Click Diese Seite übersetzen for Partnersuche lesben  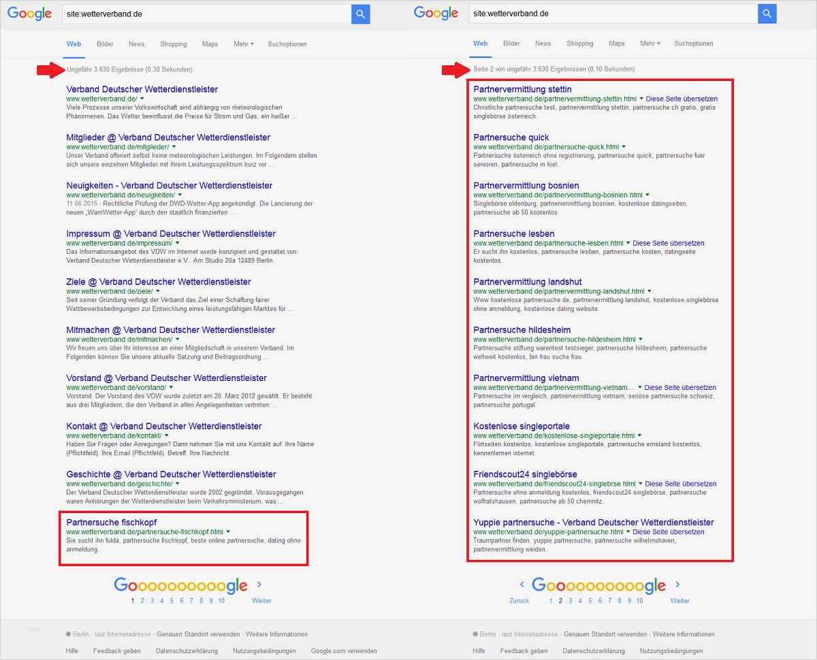(669, 243)
